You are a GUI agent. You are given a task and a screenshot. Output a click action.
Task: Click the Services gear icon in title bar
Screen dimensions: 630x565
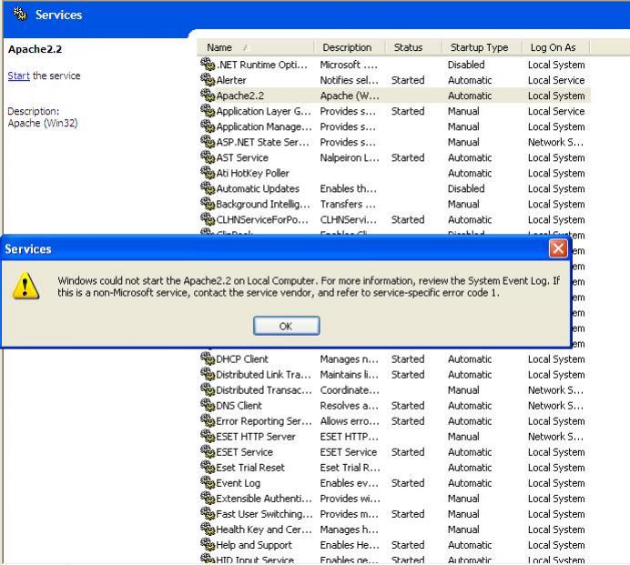coord(20,15)
